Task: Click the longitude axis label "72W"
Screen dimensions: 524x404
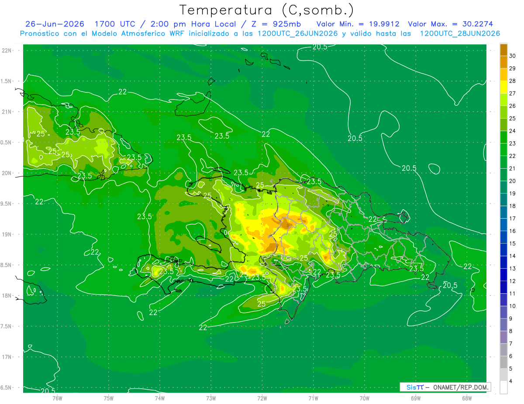Action: tap(262, 398)
